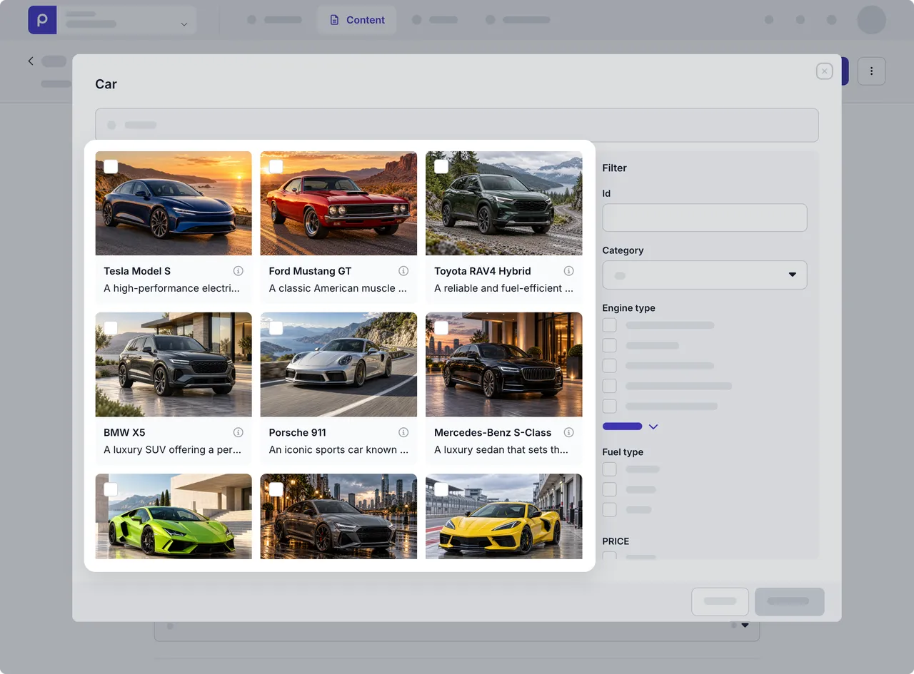Check the first Engine type option

click(x=609, y=325)
